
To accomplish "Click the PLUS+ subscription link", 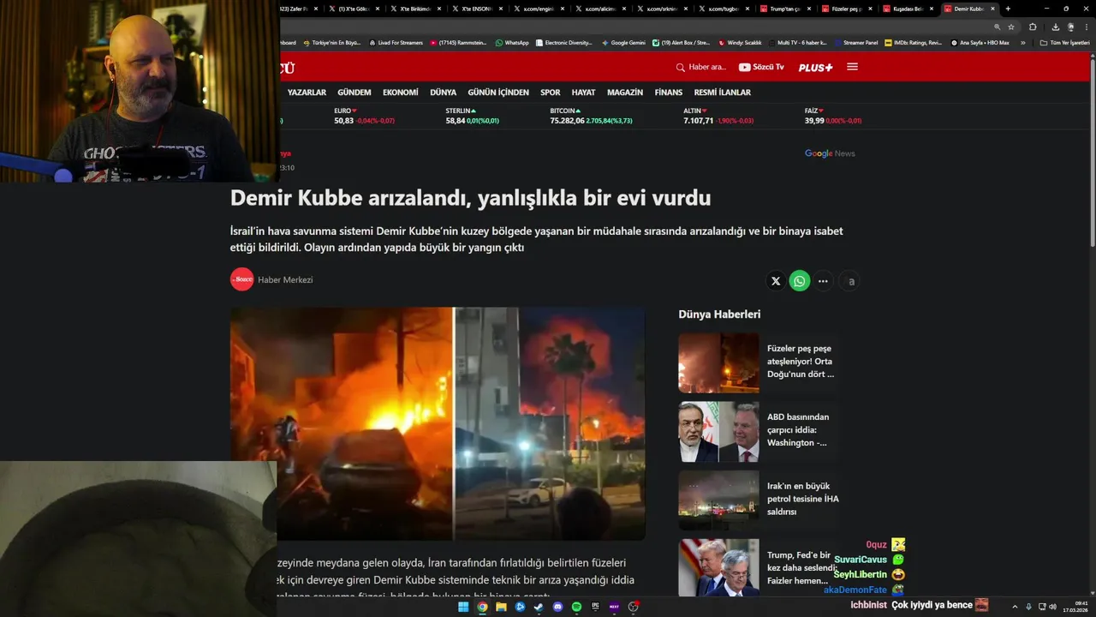I will (x=815, y=67).
